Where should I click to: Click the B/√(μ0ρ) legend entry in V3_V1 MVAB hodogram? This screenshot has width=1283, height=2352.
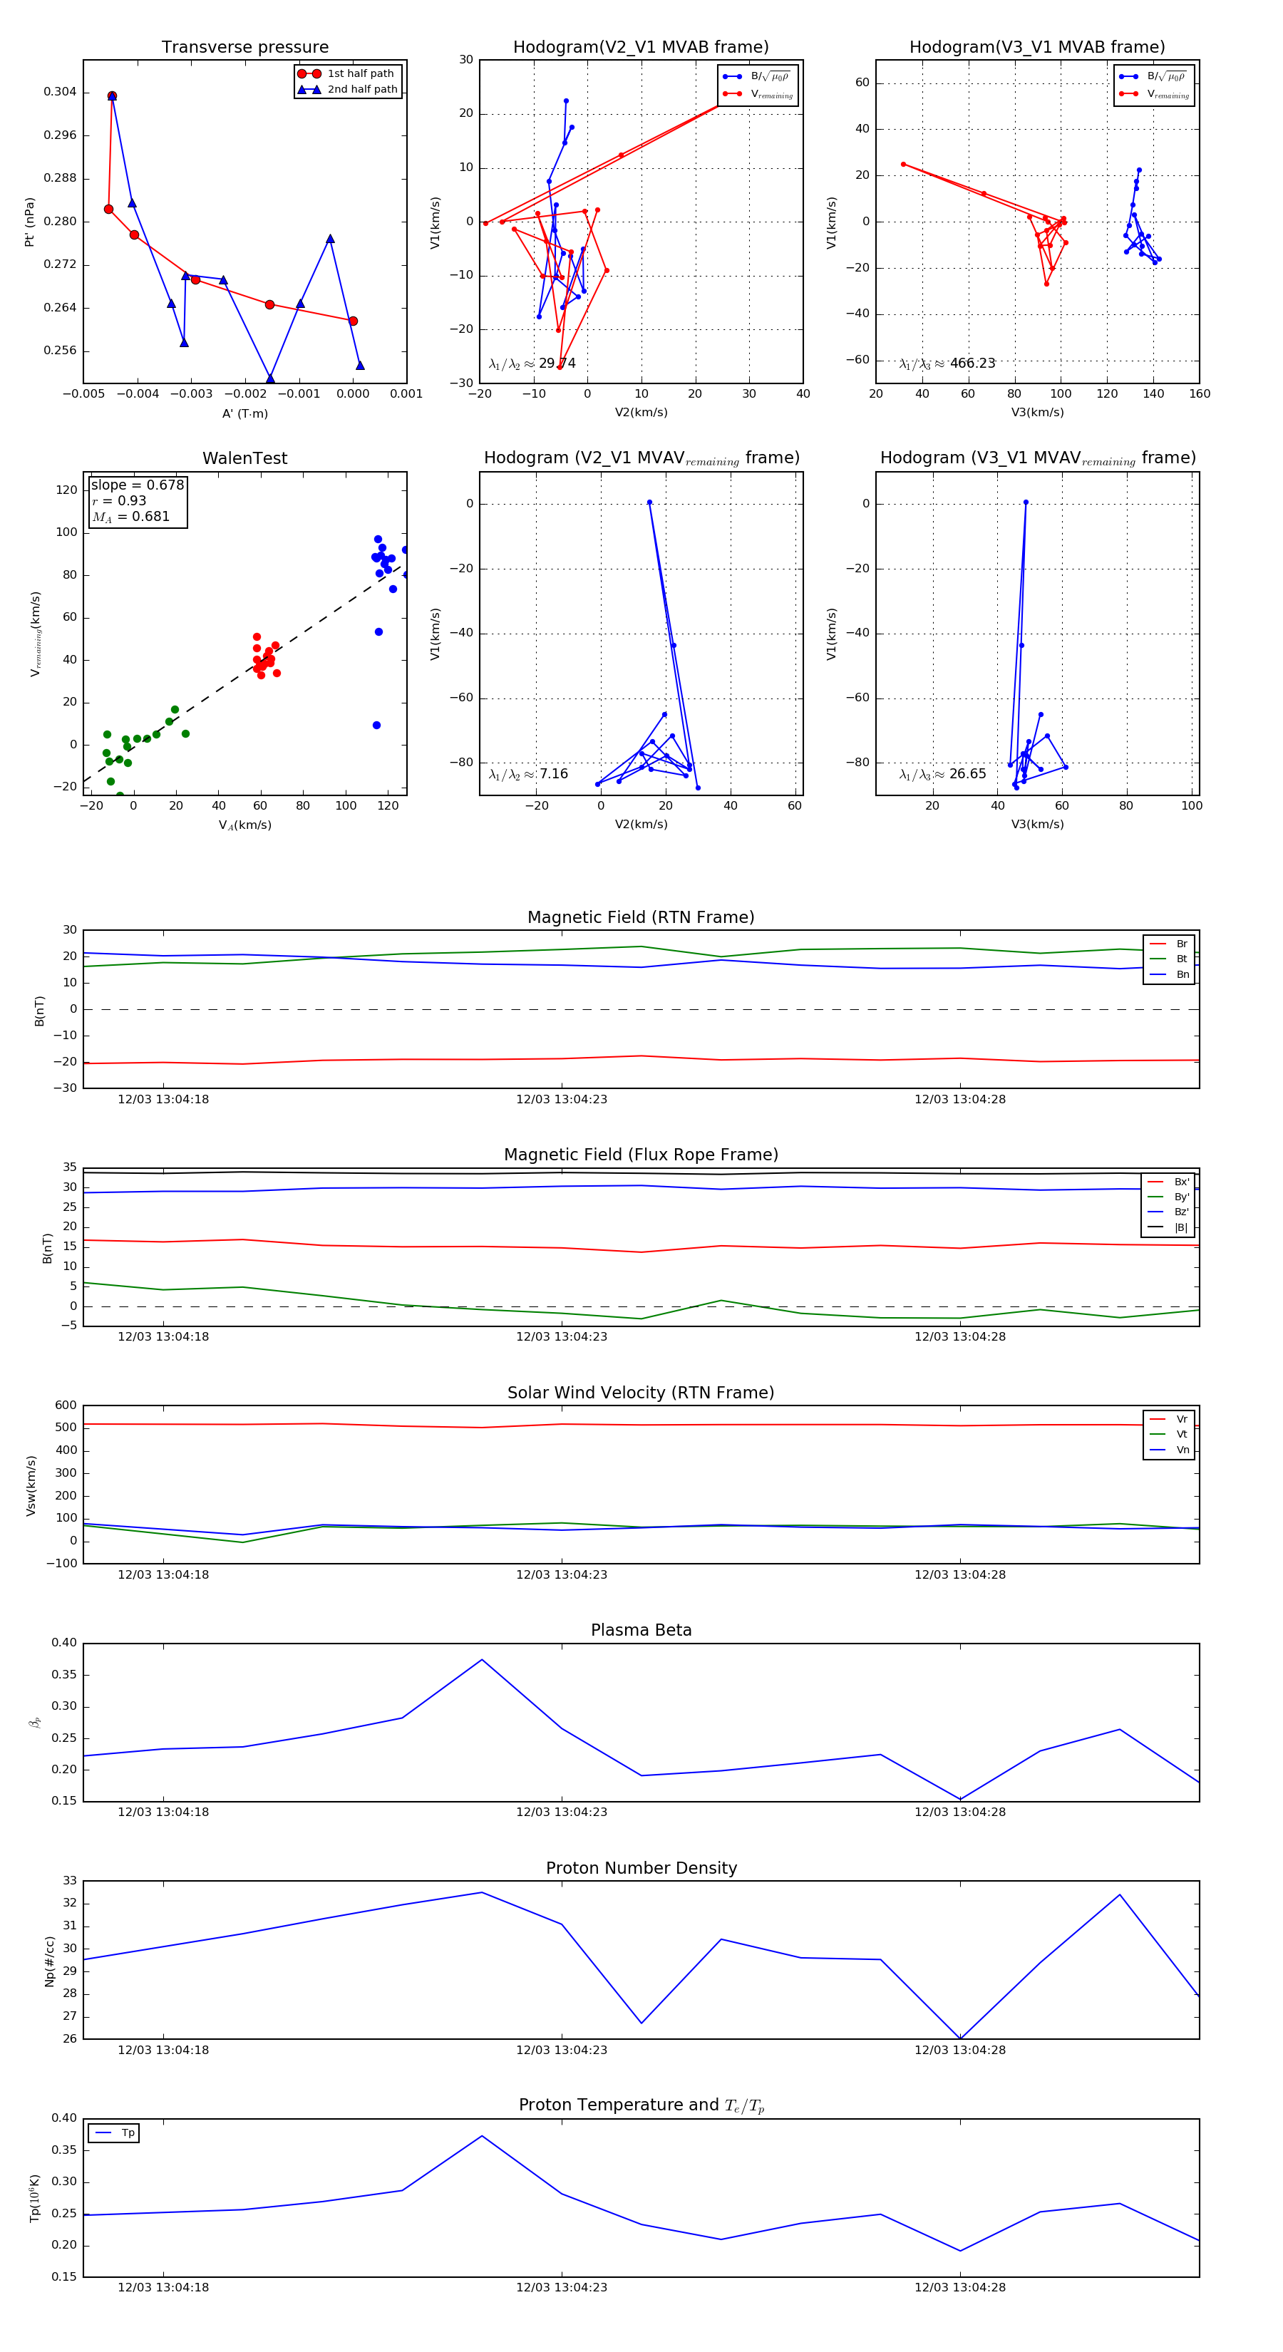coord(1154,77)
